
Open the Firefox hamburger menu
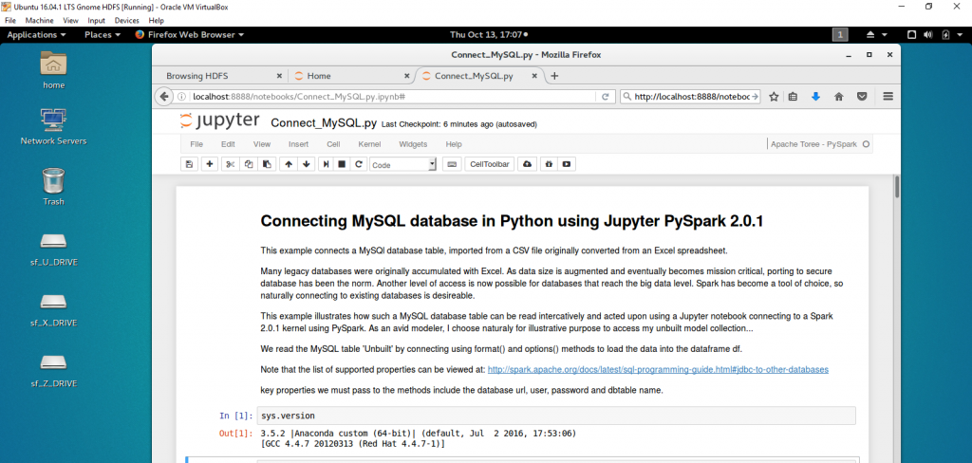[x=888, y=97]
